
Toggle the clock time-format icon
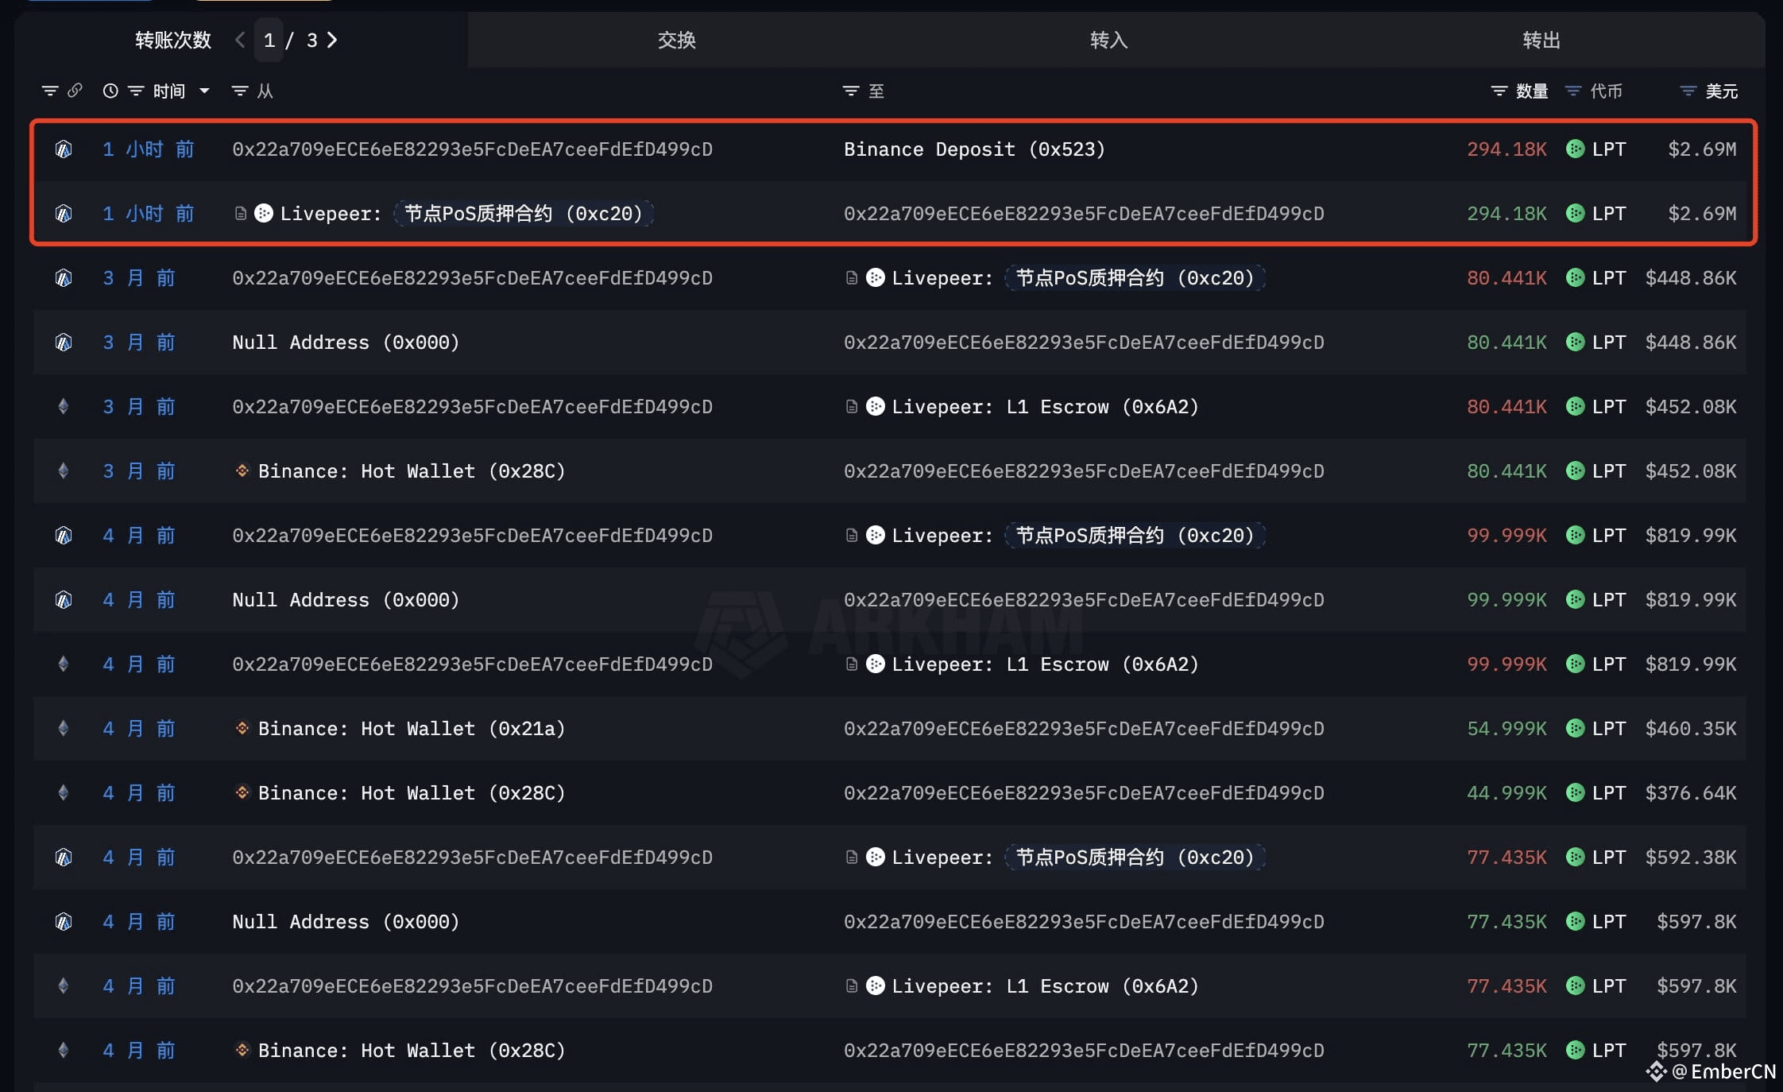point(110,91)
